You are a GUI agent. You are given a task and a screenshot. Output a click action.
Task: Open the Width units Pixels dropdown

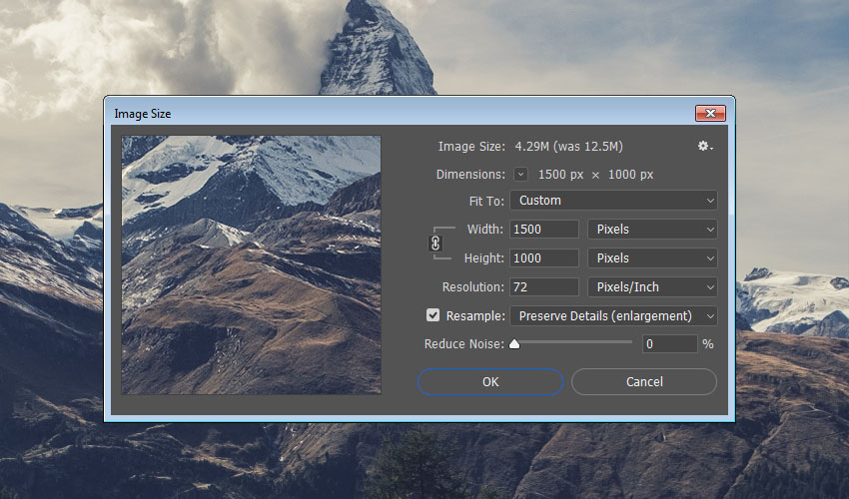point(652,230)
